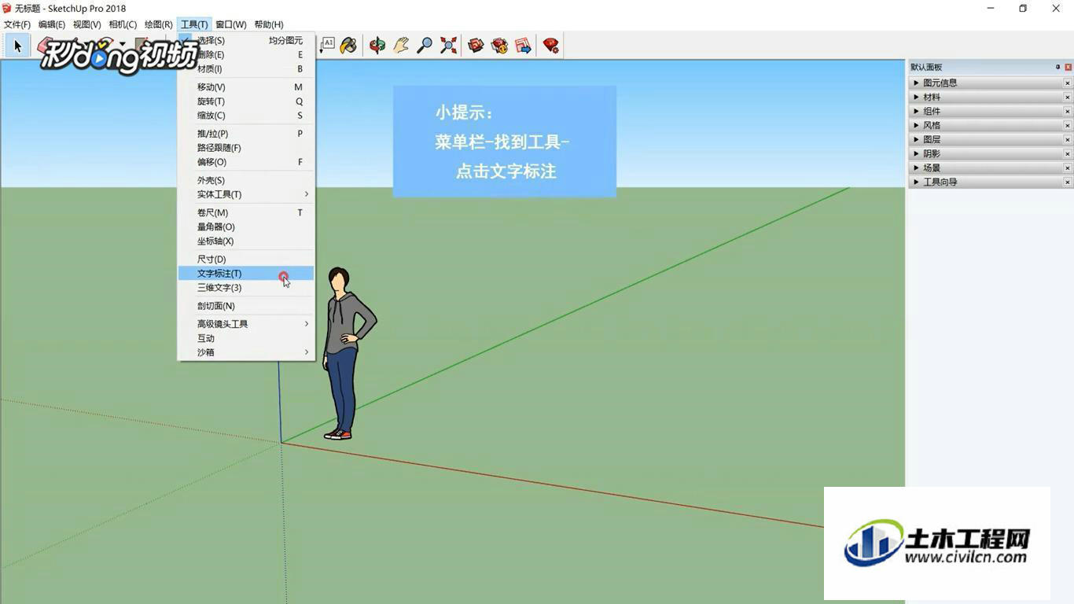Select the Zoom magnifier tool icon

[425, 45]
